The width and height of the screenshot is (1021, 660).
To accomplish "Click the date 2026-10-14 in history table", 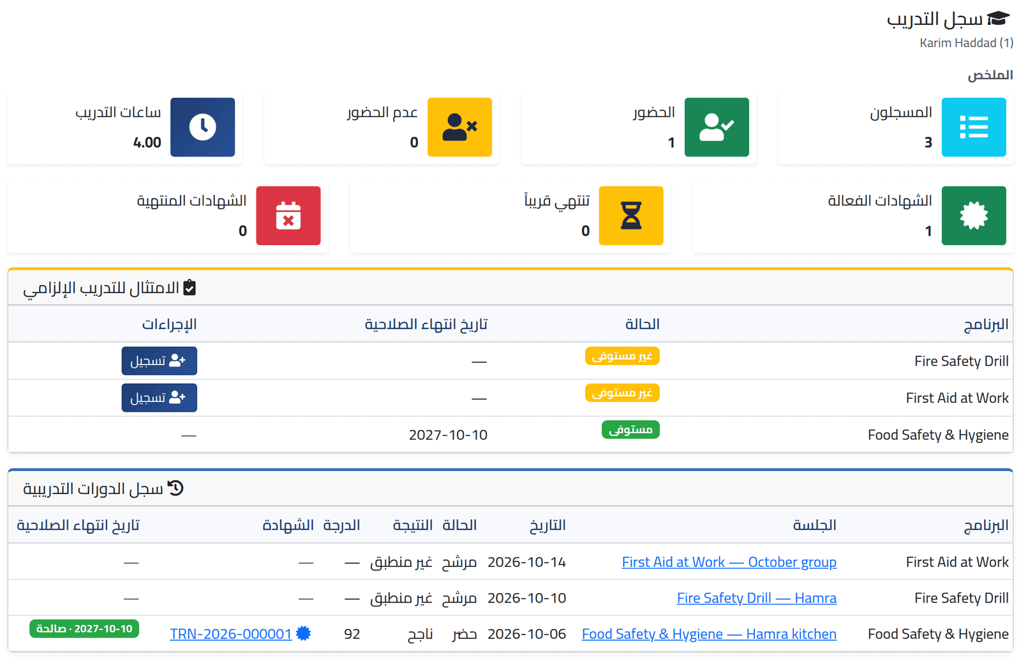I will (526, 562).
